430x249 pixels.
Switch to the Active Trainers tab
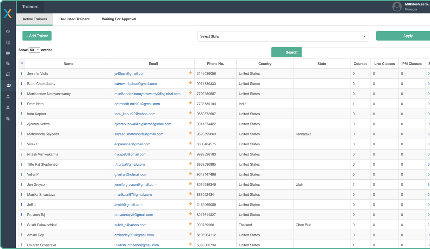pyautogui.click(x=35, y=19)
